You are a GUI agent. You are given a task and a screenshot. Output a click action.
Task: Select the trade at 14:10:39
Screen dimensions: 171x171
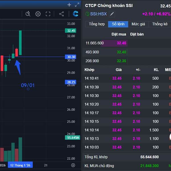pos(127,87)
